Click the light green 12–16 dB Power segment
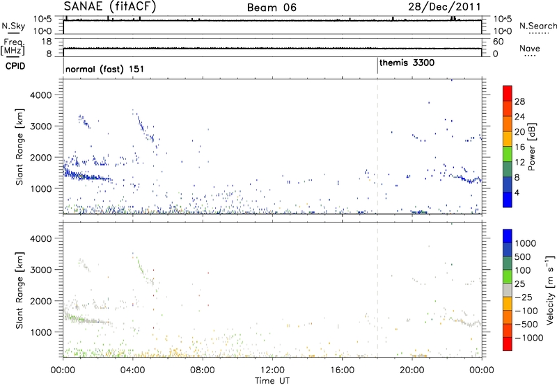557x385 pixels. click(508, 154)
